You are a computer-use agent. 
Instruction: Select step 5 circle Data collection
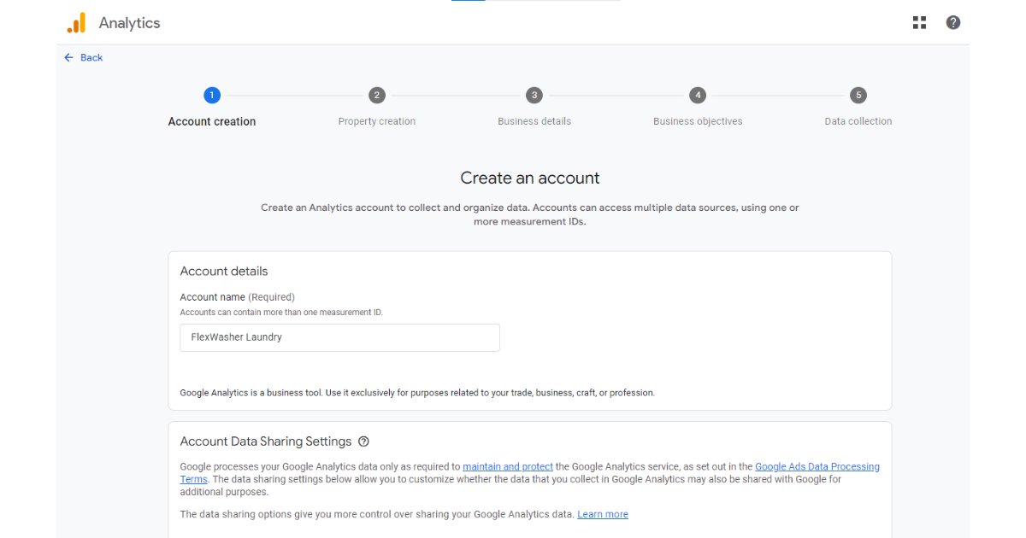click(858, 95)
